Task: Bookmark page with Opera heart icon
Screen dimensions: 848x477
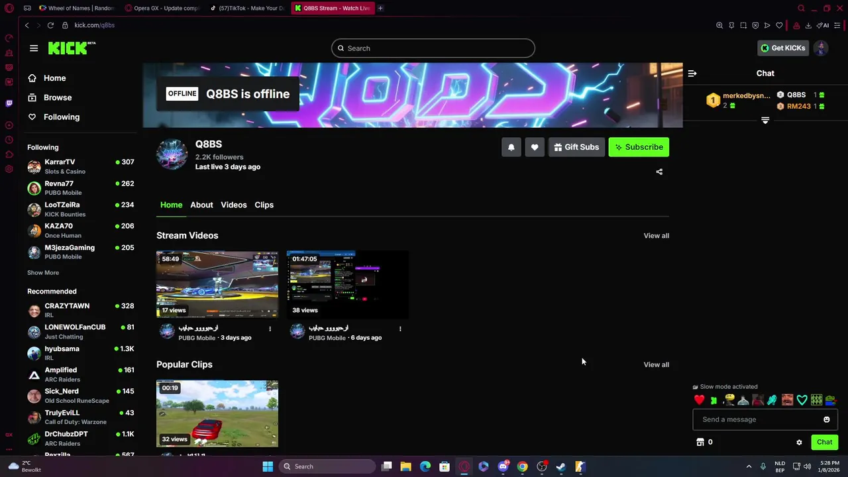Action: [779, 25]
